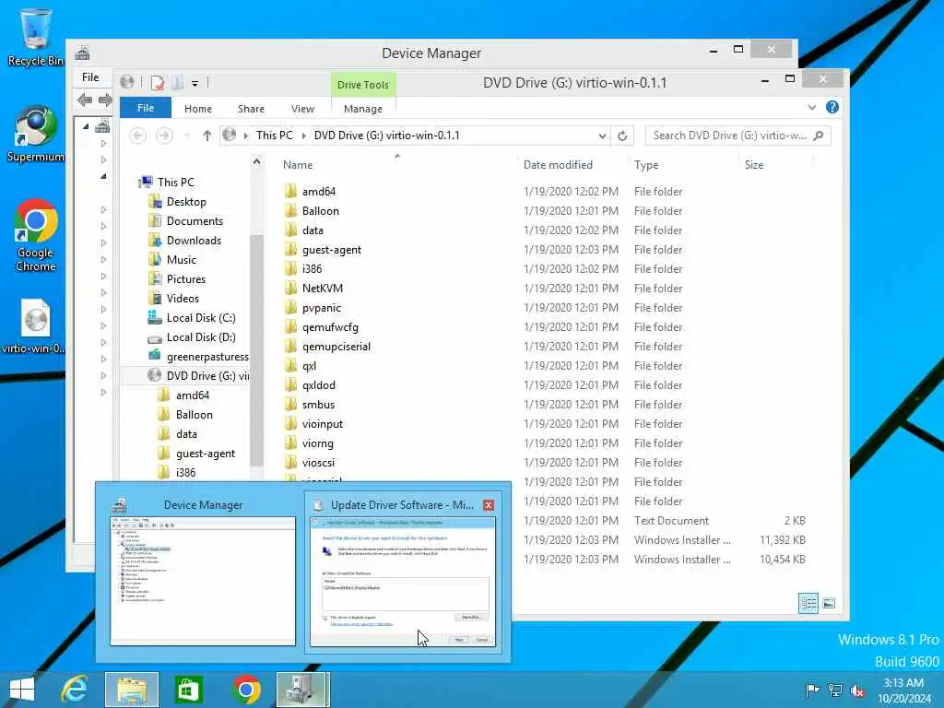This screenshot has width=944, height=708.
Task: Open the Balloon folder in file list
Action: pyautogui.click(x=320, y=211)
